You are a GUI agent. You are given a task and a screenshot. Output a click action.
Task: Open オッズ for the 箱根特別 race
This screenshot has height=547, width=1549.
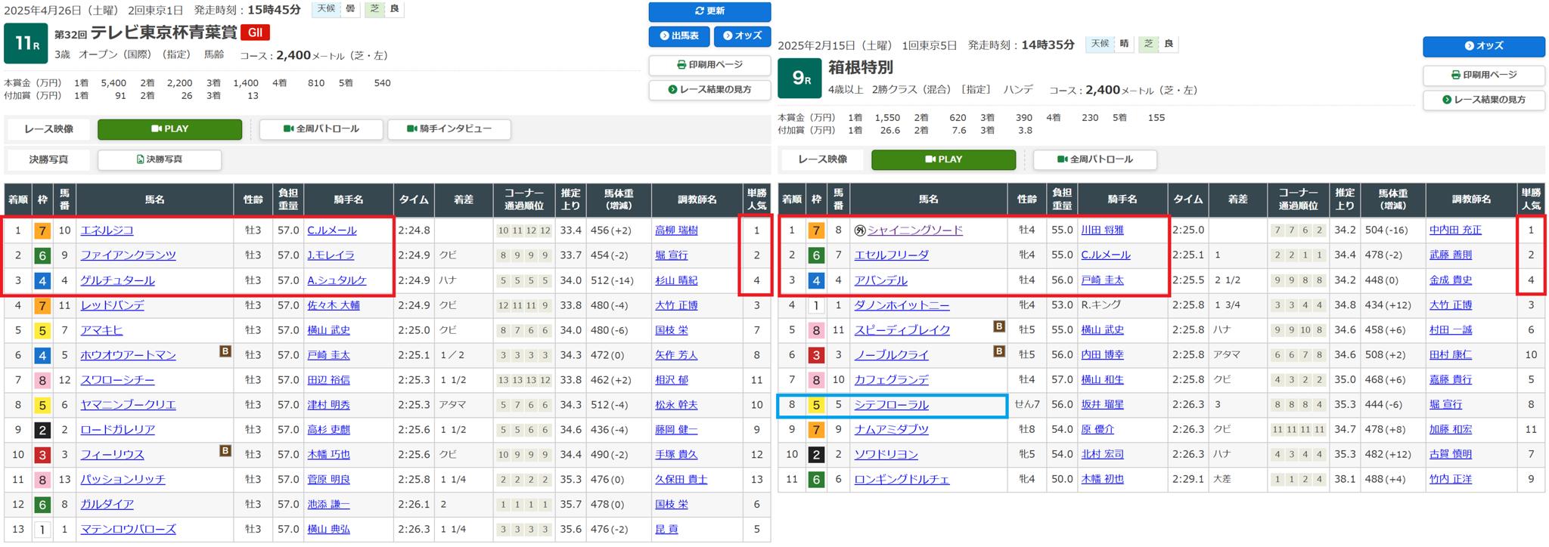pos(1483,46)
